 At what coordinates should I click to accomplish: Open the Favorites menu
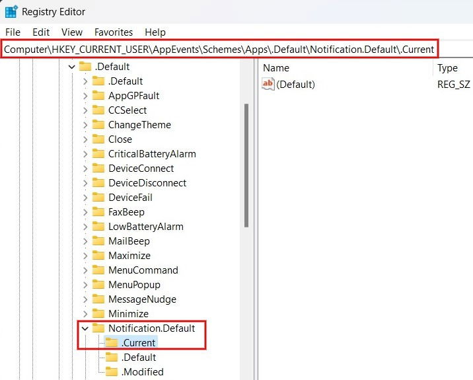point(114,32)
